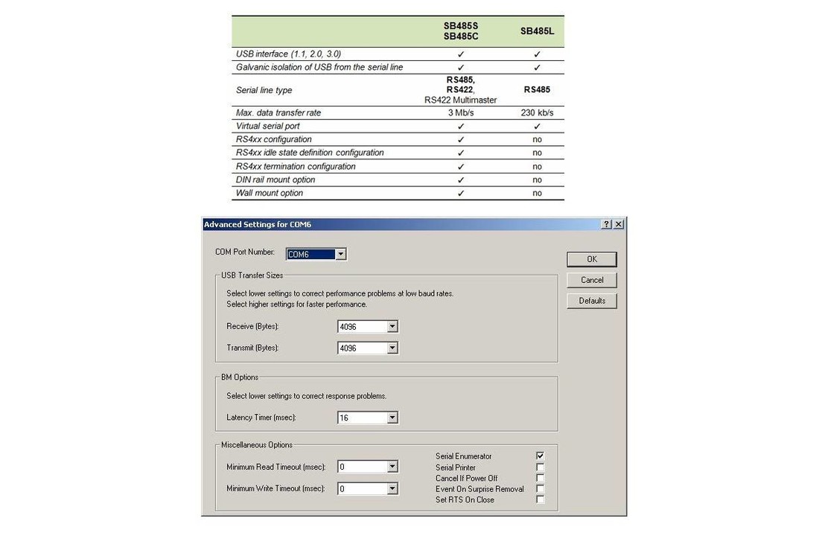Image resolution: width=819 pixels, height=536 pixels.
Task: Click the 'Max. data transfer rate' label
Action: (278, 113)
